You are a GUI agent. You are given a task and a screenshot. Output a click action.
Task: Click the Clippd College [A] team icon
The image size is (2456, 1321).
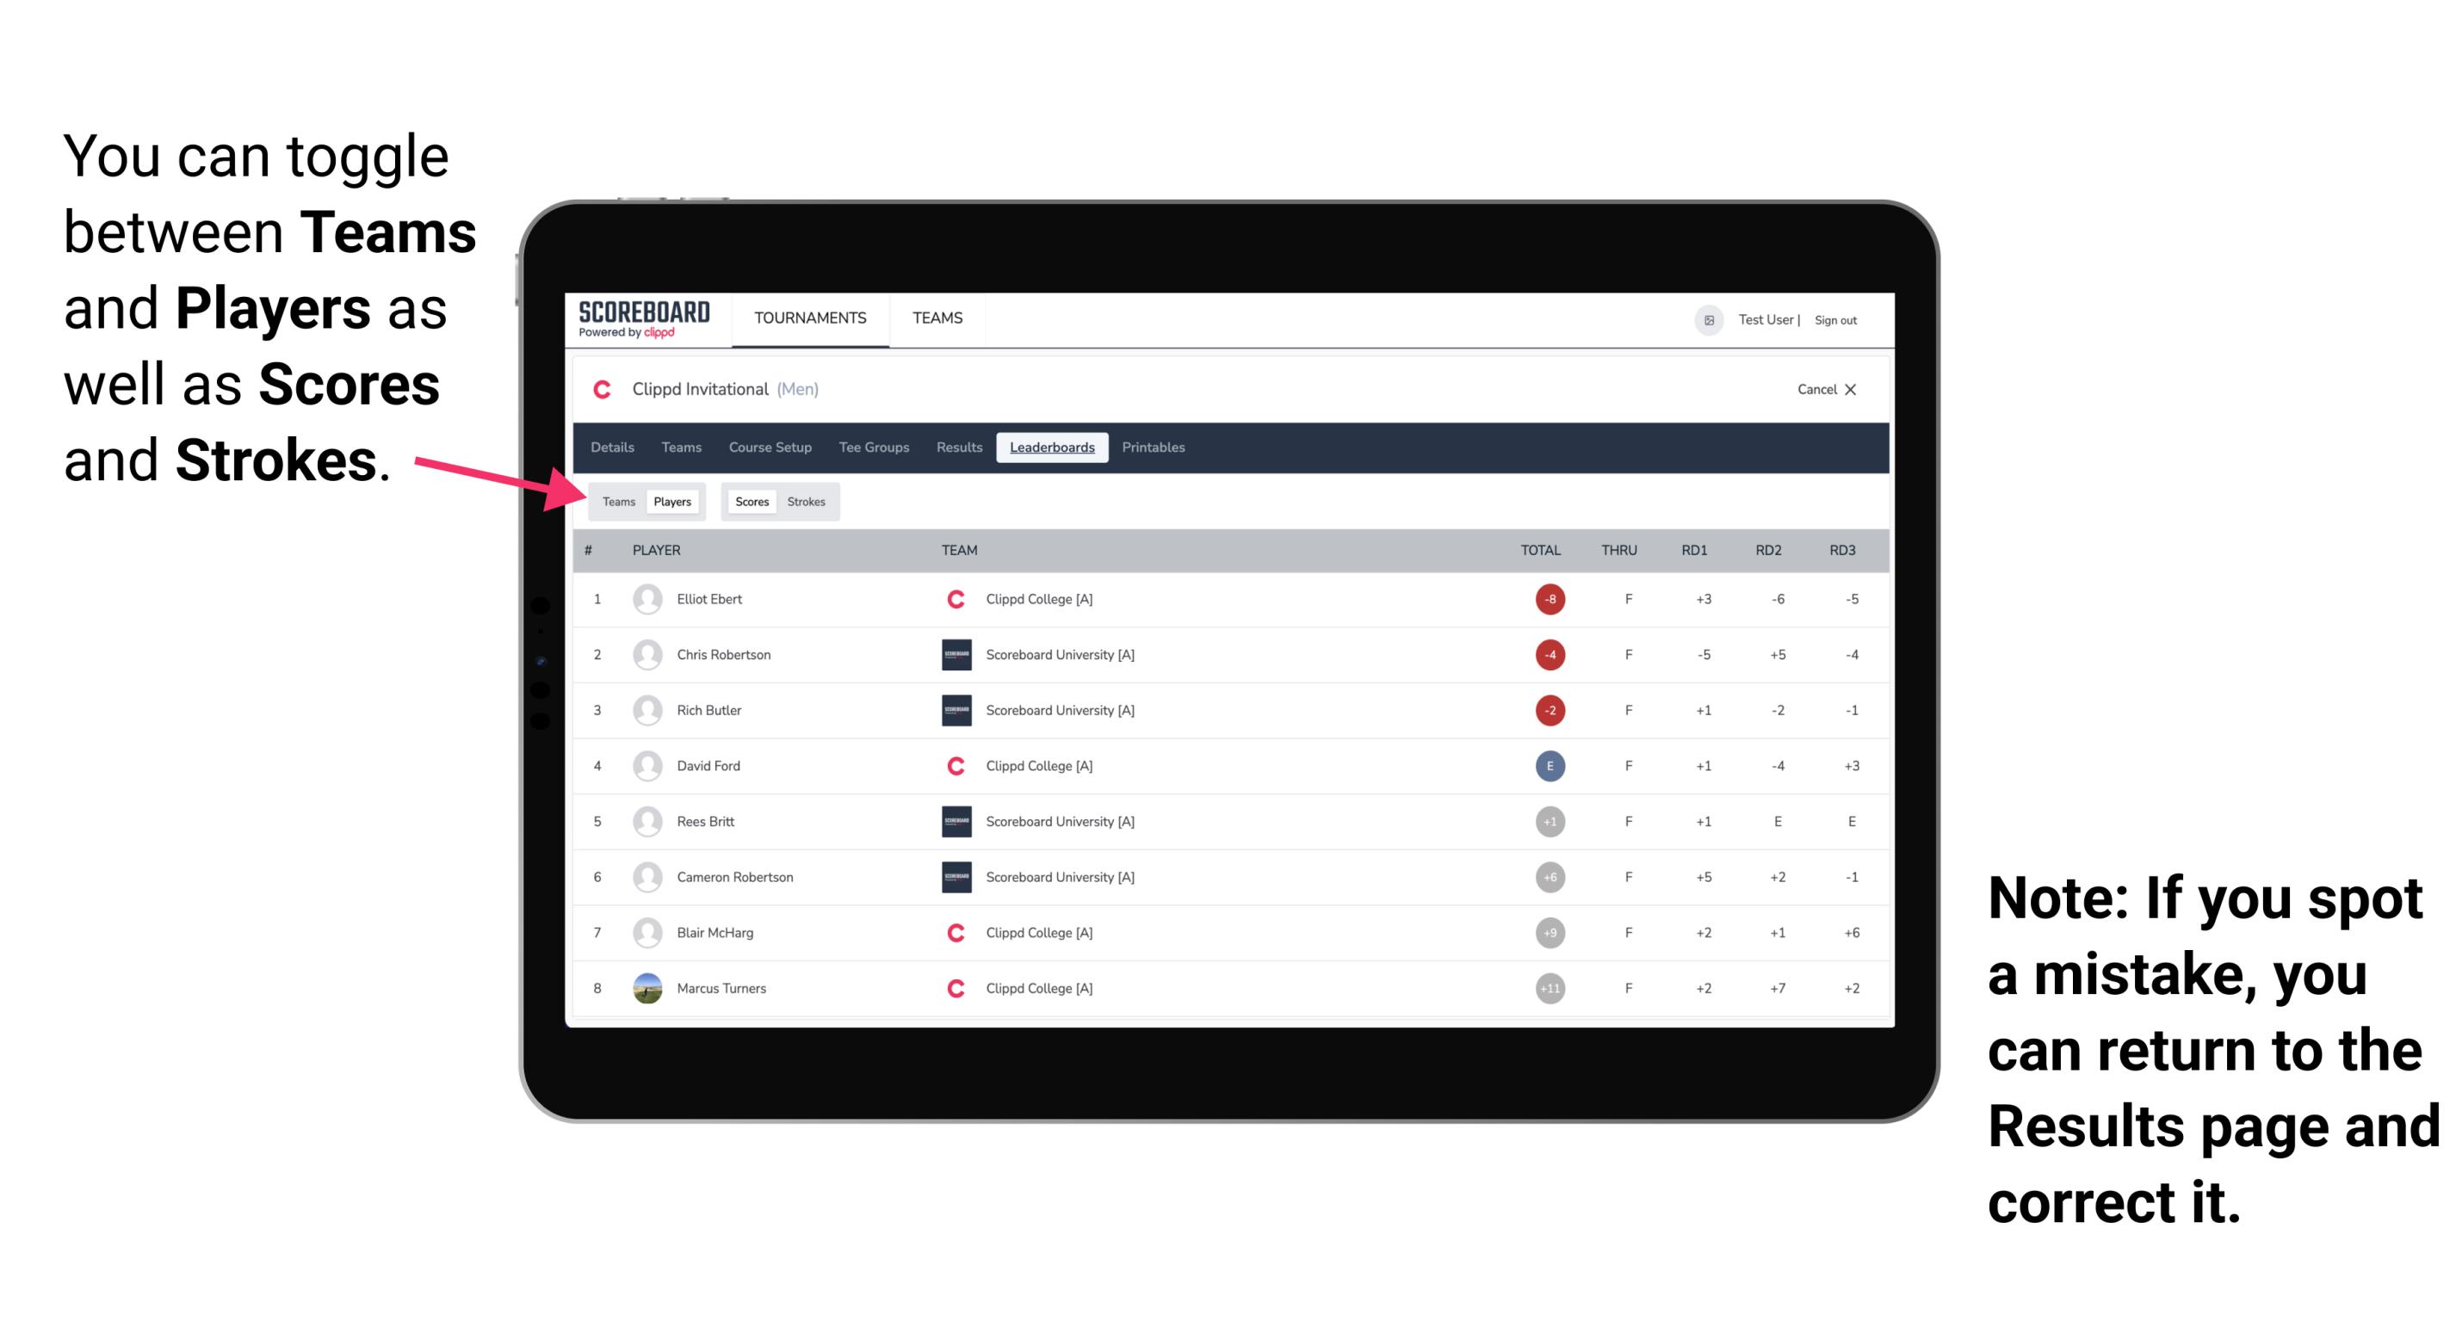tap(951, 599)
